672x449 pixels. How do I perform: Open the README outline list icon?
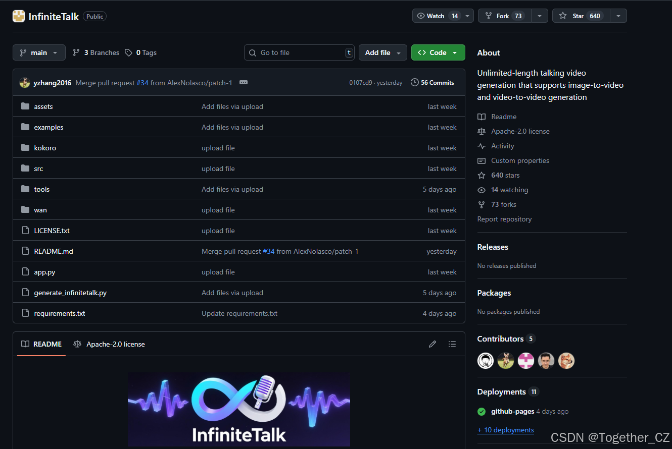pos(452,344)
